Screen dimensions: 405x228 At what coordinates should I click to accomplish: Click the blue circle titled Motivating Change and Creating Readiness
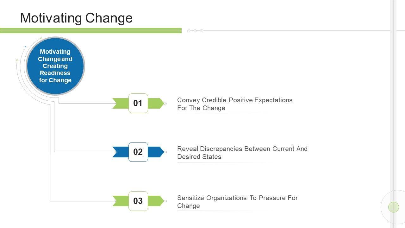55,66
